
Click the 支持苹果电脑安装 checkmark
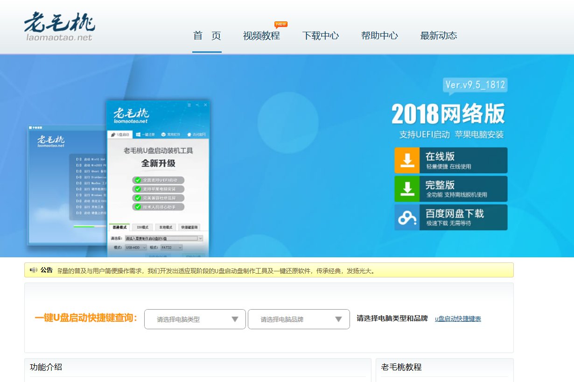[x=138, y=189]
